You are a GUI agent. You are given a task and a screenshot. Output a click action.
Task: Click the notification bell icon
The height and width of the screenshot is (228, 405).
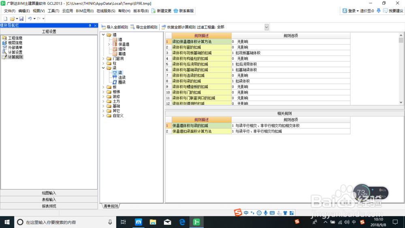(378, 11)
